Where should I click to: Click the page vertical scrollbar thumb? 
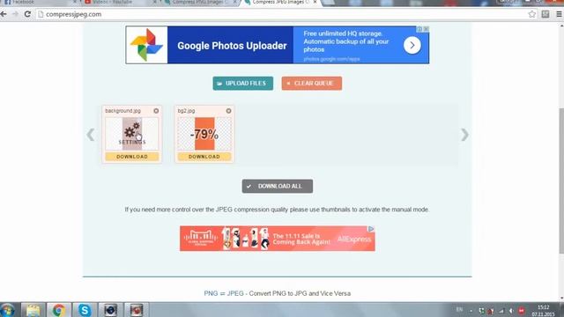click(561, 180)
